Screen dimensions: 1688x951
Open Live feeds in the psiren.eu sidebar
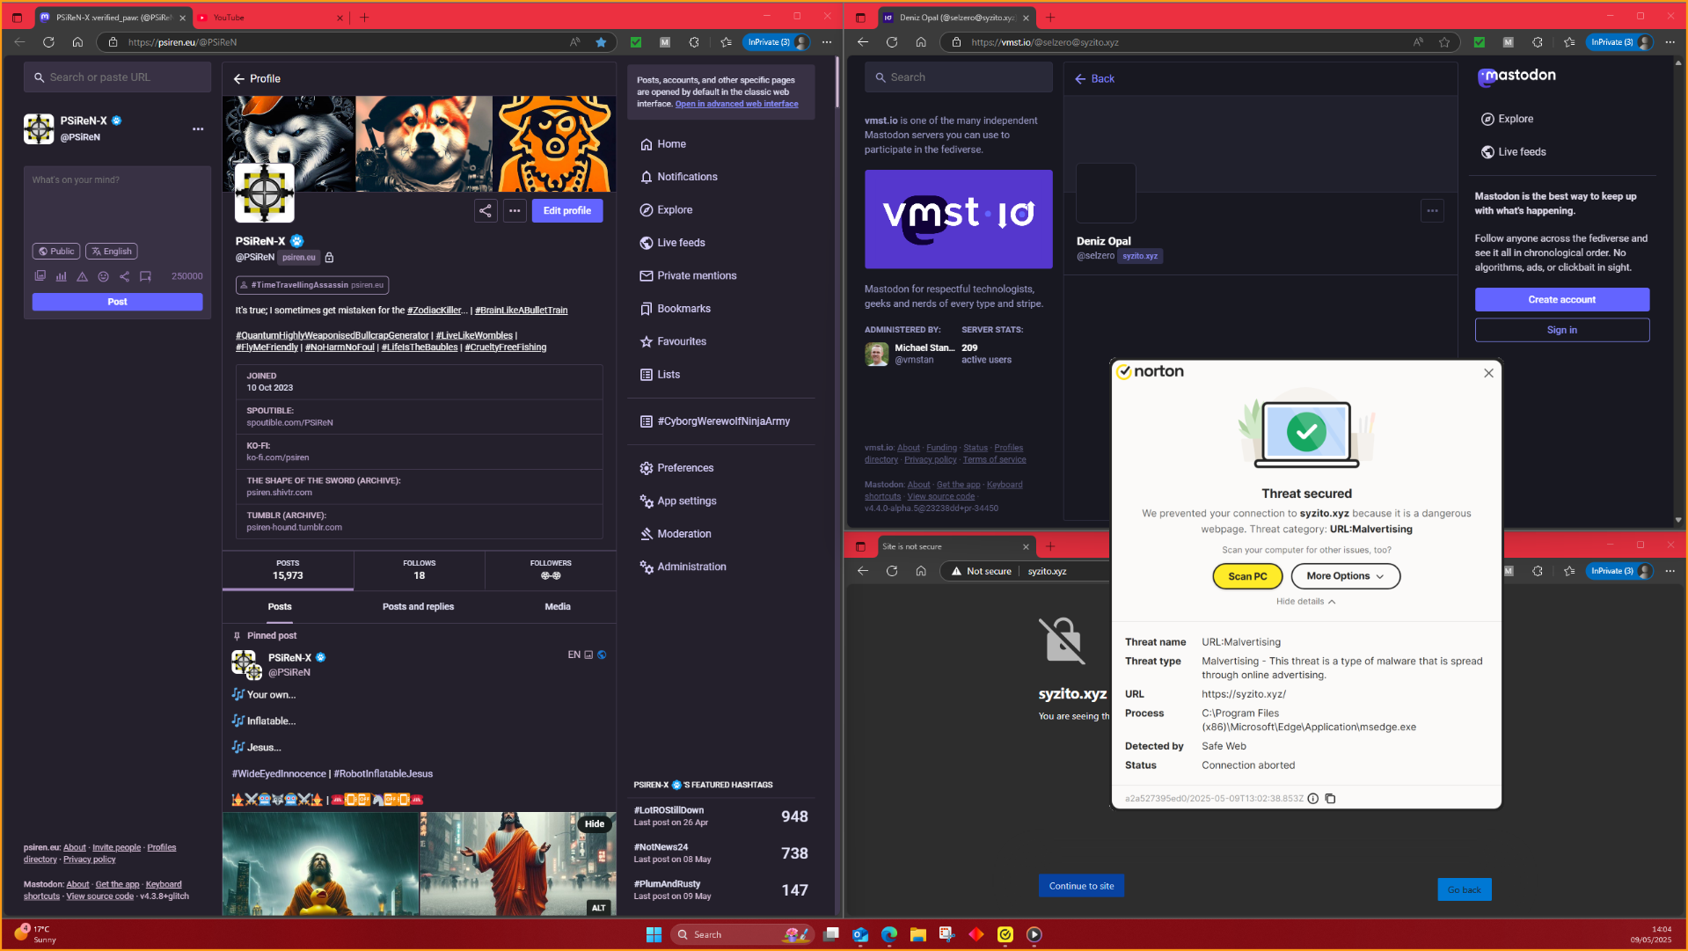pos(672,243)
